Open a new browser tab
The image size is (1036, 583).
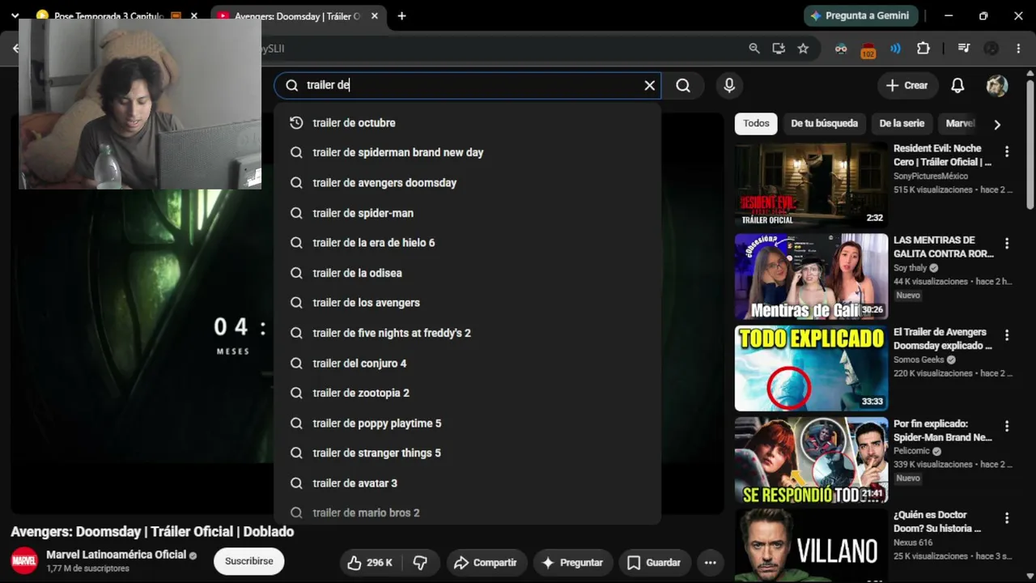click(x=401, y=16)
